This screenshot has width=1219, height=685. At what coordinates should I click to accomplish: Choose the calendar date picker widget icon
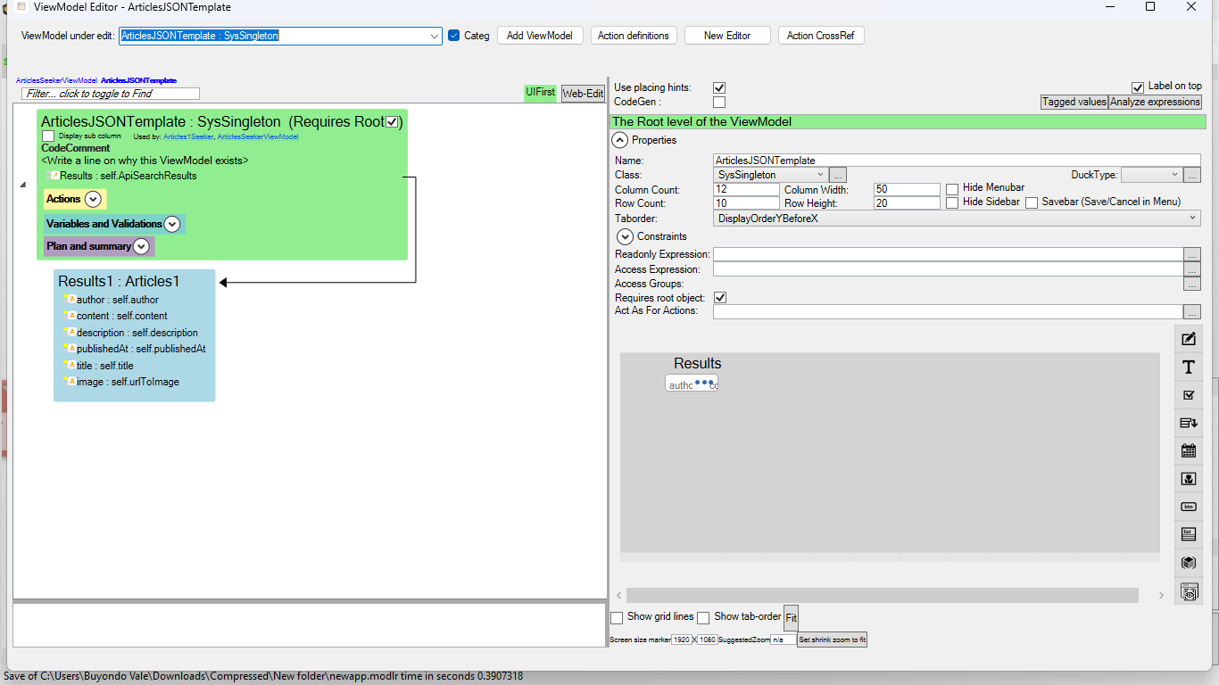1188,451
